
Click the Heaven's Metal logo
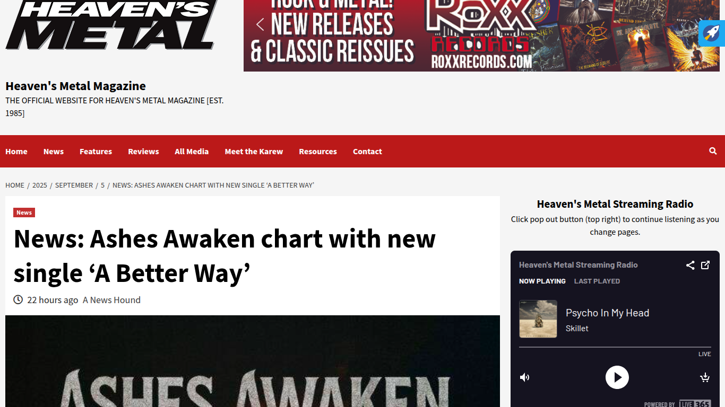tap(111, 25)
